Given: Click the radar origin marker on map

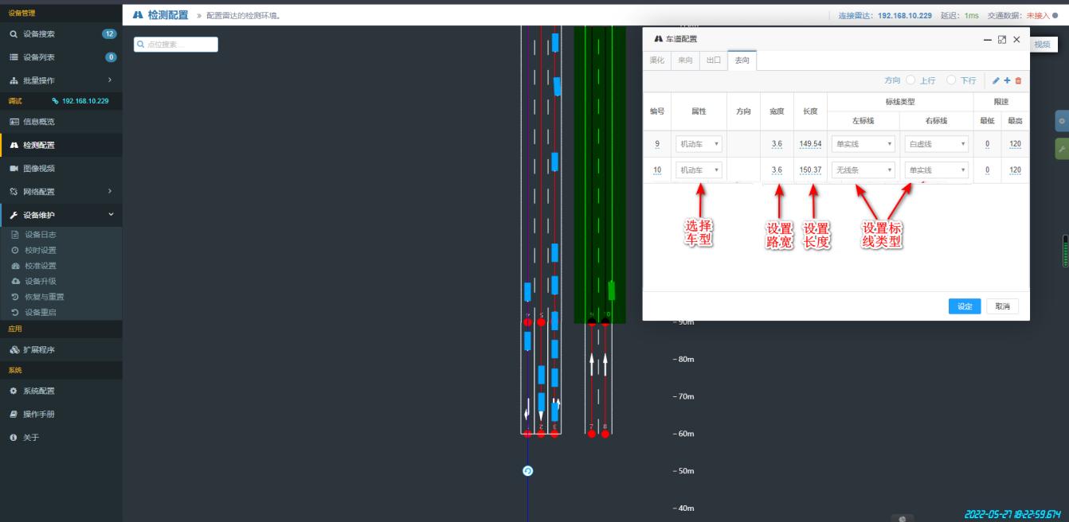Looking at the screenshot, I should (x=527, y=471).
